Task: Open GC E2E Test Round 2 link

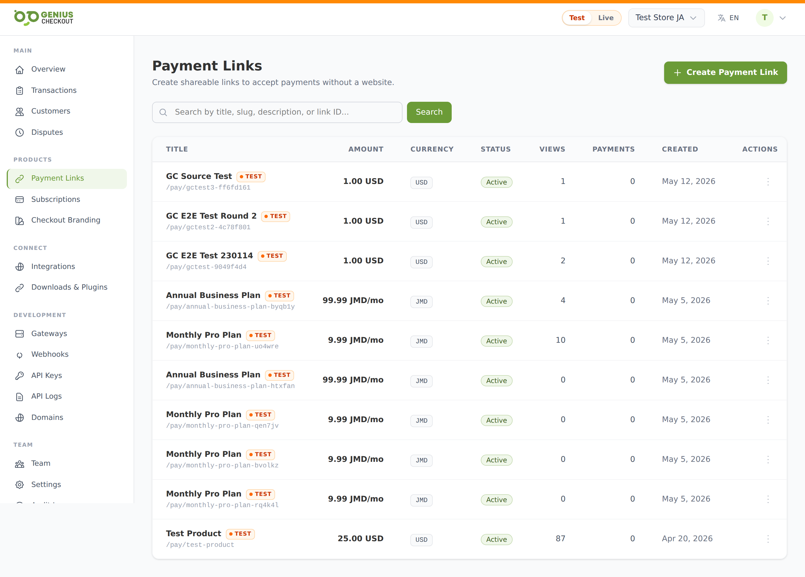Action: click(211, 216)
